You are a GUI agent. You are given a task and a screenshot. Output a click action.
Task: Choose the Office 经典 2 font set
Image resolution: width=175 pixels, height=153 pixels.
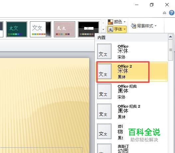[131, 111]
